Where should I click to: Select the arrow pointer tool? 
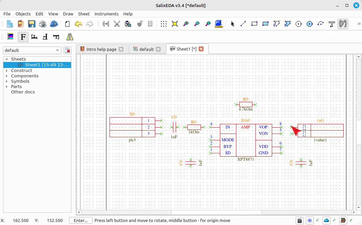232,24
